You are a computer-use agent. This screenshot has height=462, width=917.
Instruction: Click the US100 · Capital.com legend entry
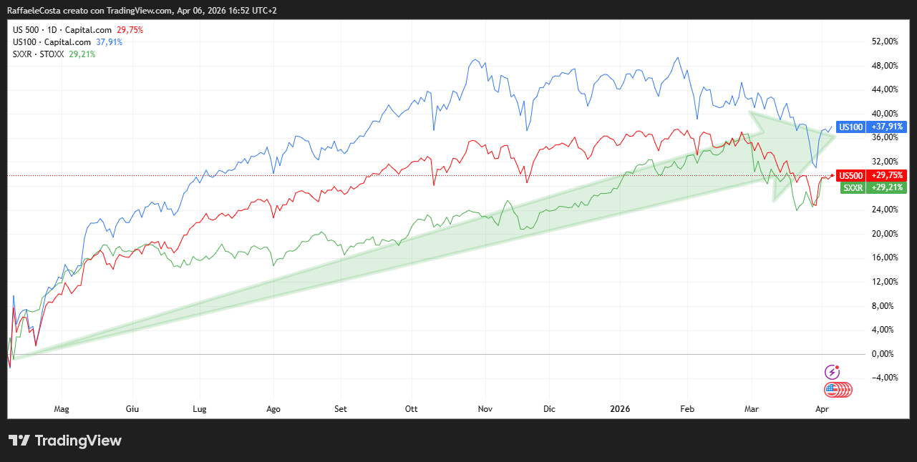point(53,42)
